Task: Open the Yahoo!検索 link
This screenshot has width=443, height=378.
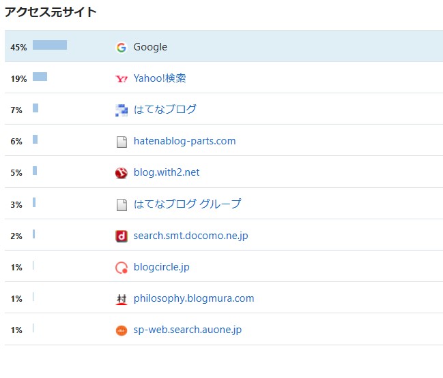Action: coord(160,78)
